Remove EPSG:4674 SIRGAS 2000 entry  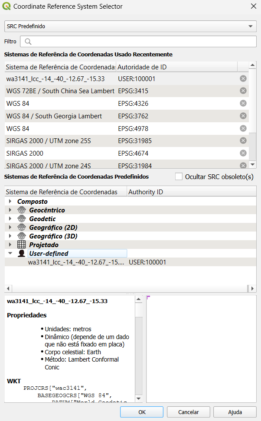(x=243, y=153)
